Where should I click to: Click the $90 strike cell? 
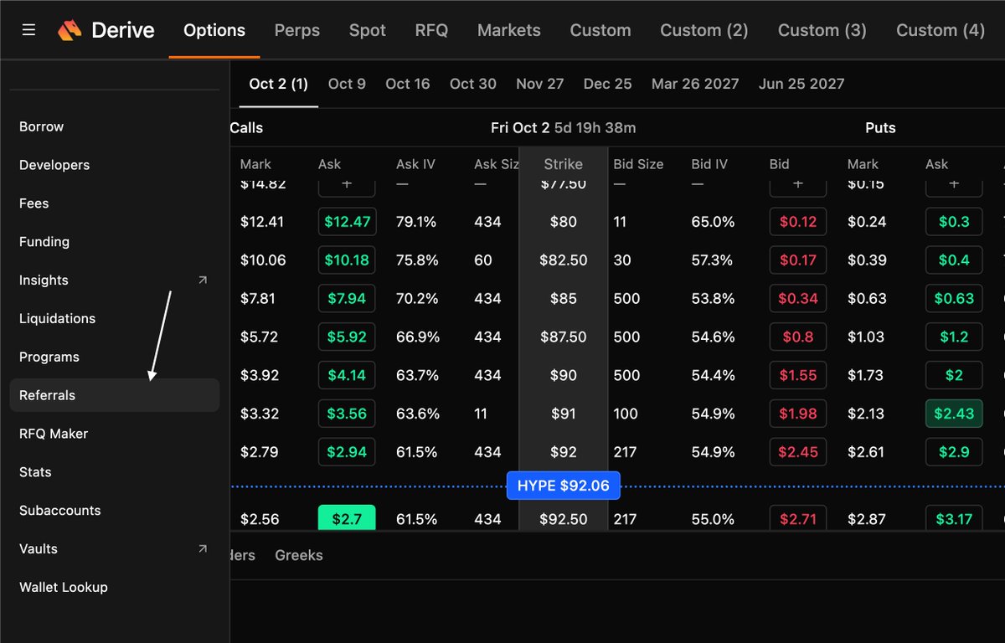(564, 376)
